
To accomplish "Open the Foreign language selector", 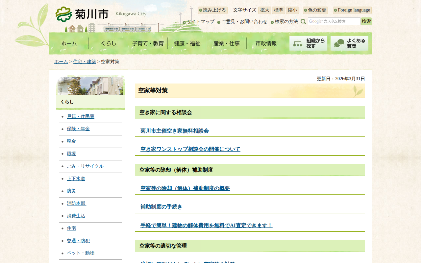I will tap(352, 10).
